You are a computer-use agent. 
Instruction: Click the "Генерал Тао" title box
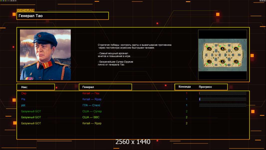coord(63,16)
